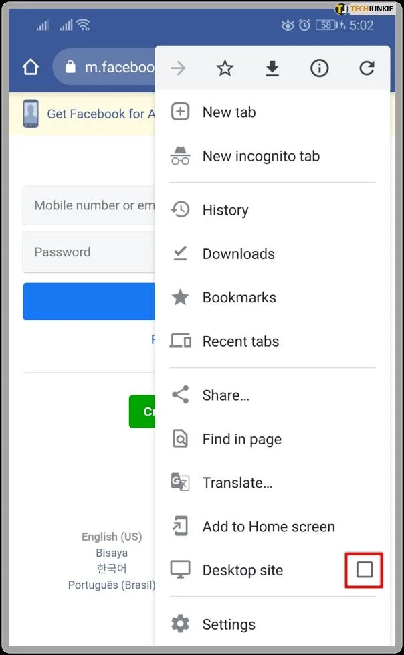Download page using the download icon

(272, 68)
